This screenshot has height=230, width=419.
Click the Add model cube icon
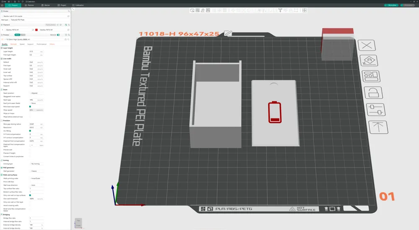(x=192, y=10)
